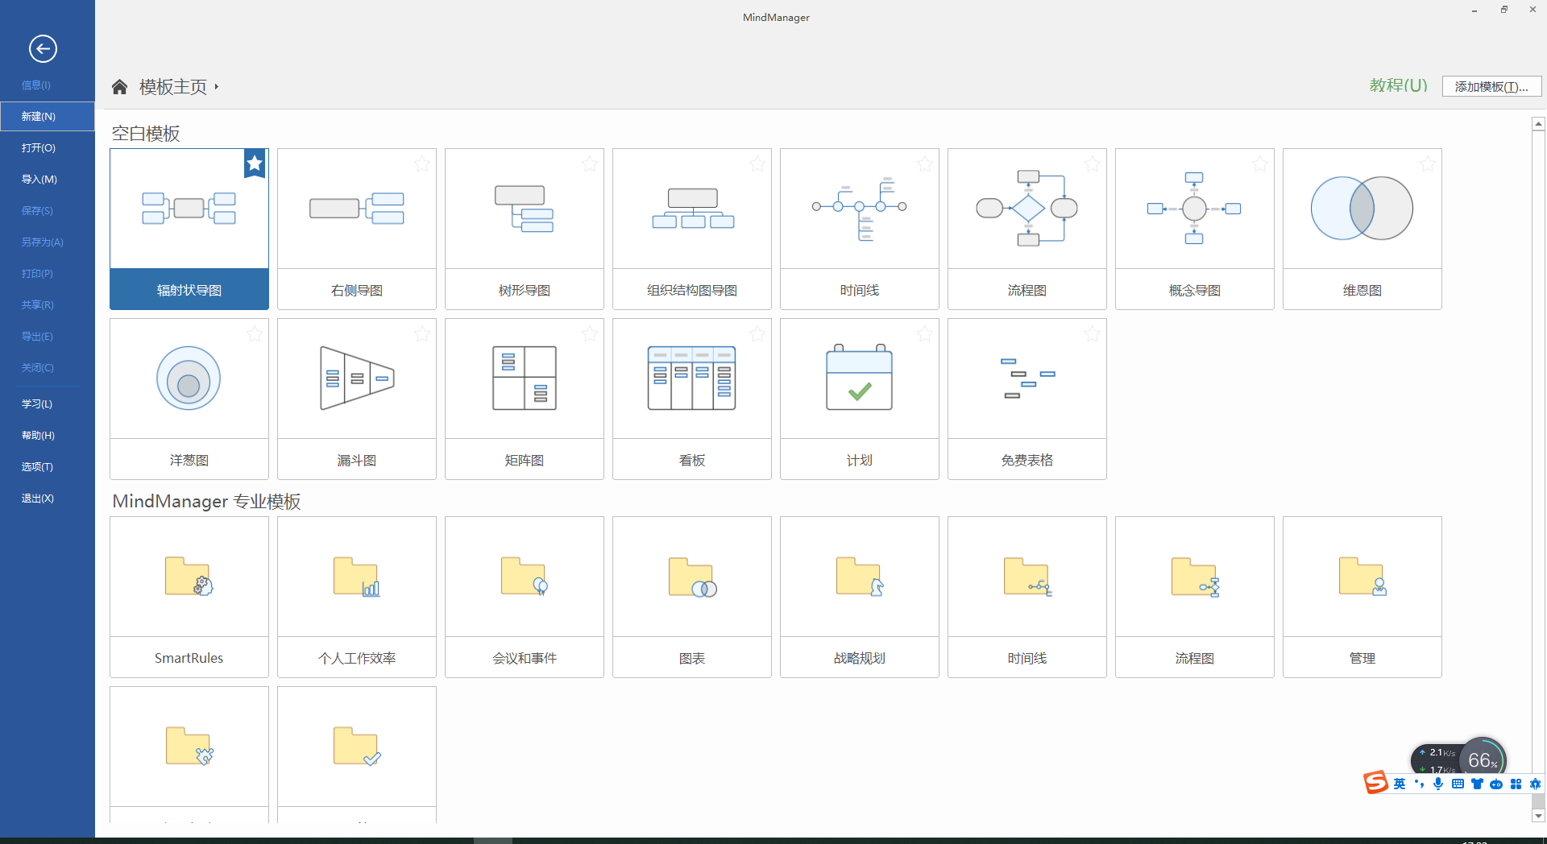The height and width of the screenshot is (844, 1547).
Task: Toggle favorite star on 看板
Action: 757,333
